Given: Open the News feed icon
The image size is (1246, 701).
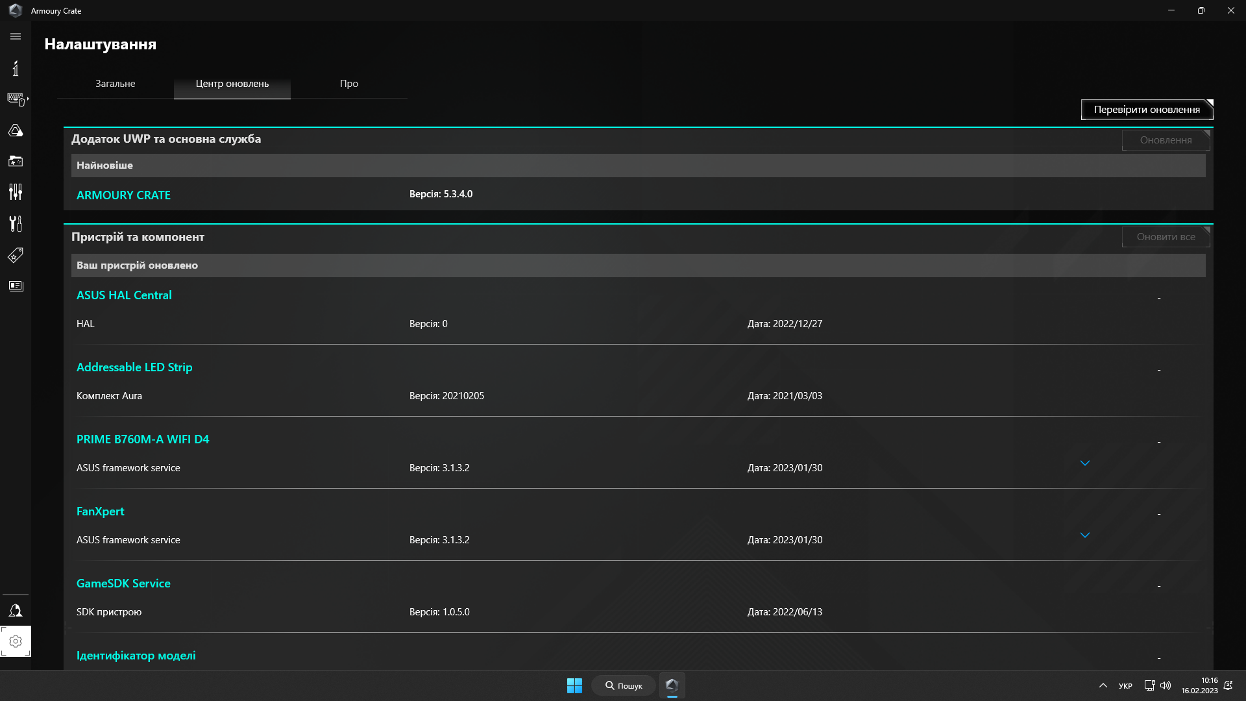Looking at the screenshot, I should (16, 286).
